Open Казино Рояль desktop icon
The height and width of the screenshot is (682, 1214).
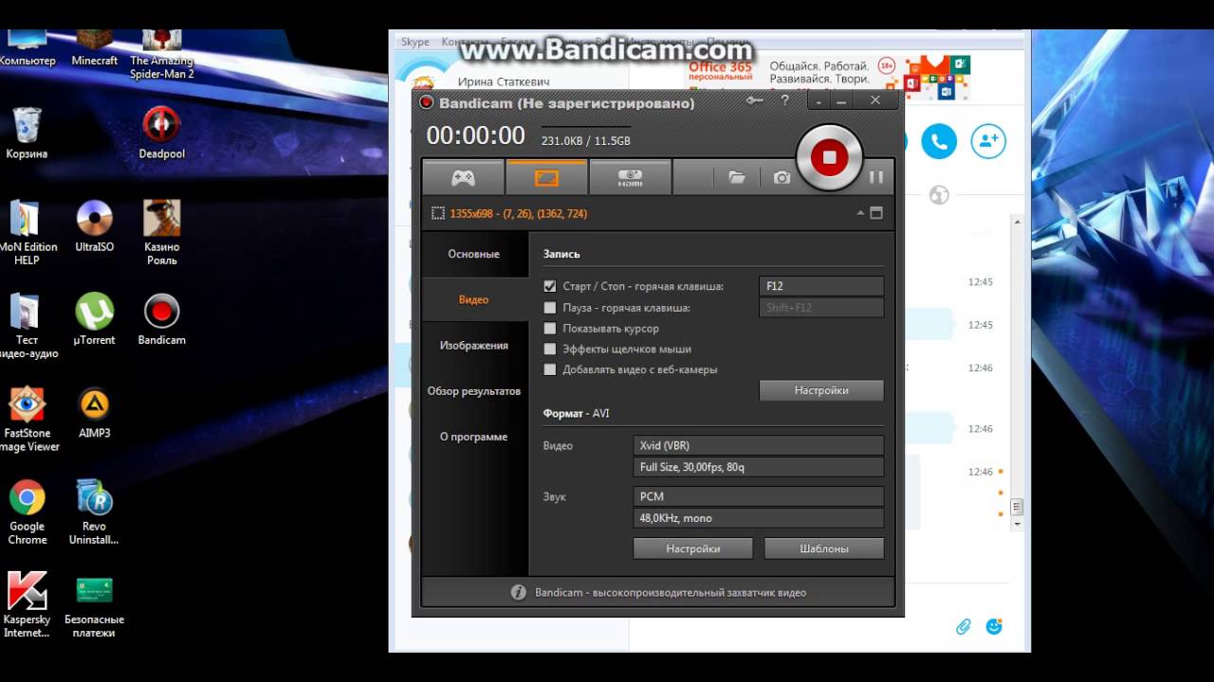pyautogui.click(x=162, y=233)
